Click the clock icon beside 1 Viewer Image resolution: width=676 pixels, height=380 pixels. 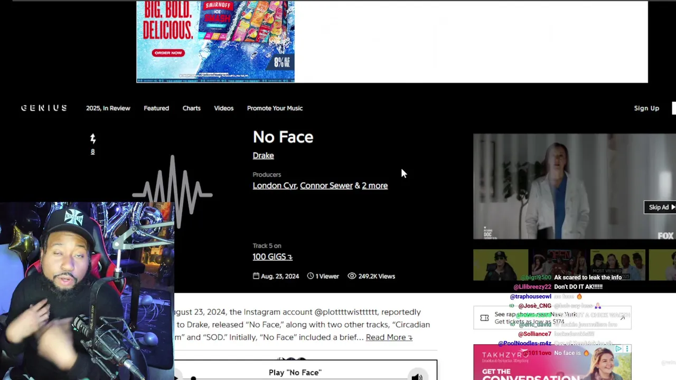[311, 276]
